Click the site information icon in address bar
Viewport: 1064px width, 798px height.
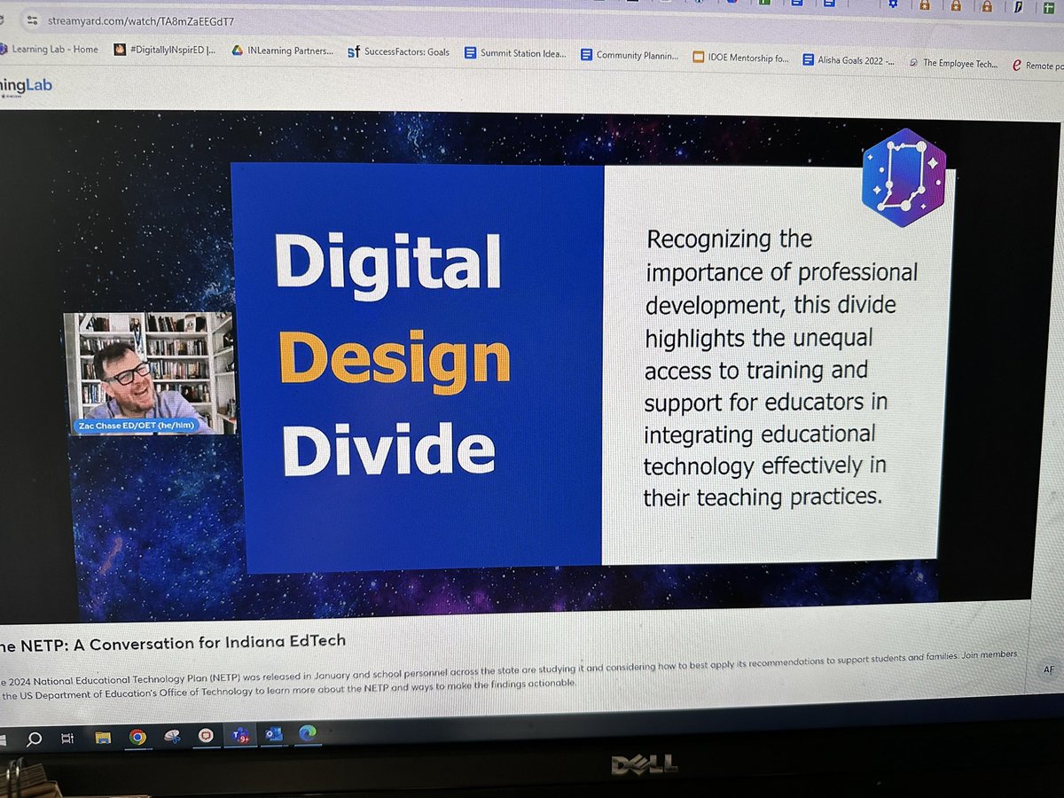33,20
